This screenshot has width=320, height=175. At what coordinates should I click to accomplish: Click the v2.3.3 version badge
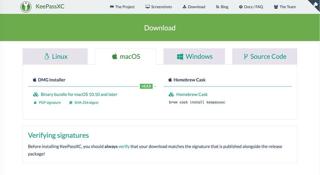click(x=146, y=86)
